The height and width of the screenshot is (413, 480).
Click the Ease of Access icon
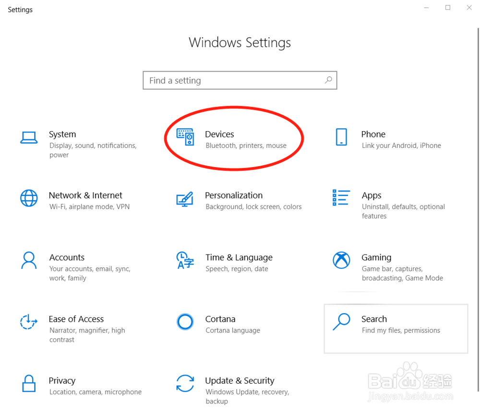[28, 322]
